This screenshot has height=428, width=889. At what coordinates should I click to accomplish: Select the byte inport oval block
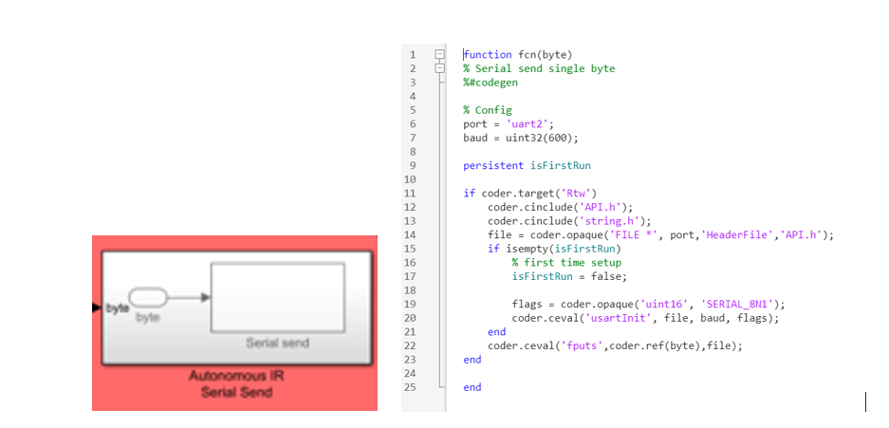pyautogui.click(x=148, y=298)
